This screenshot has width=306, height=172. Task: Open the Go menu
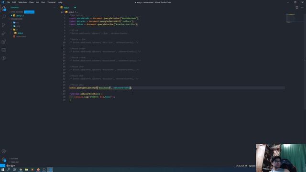point(37,2)
